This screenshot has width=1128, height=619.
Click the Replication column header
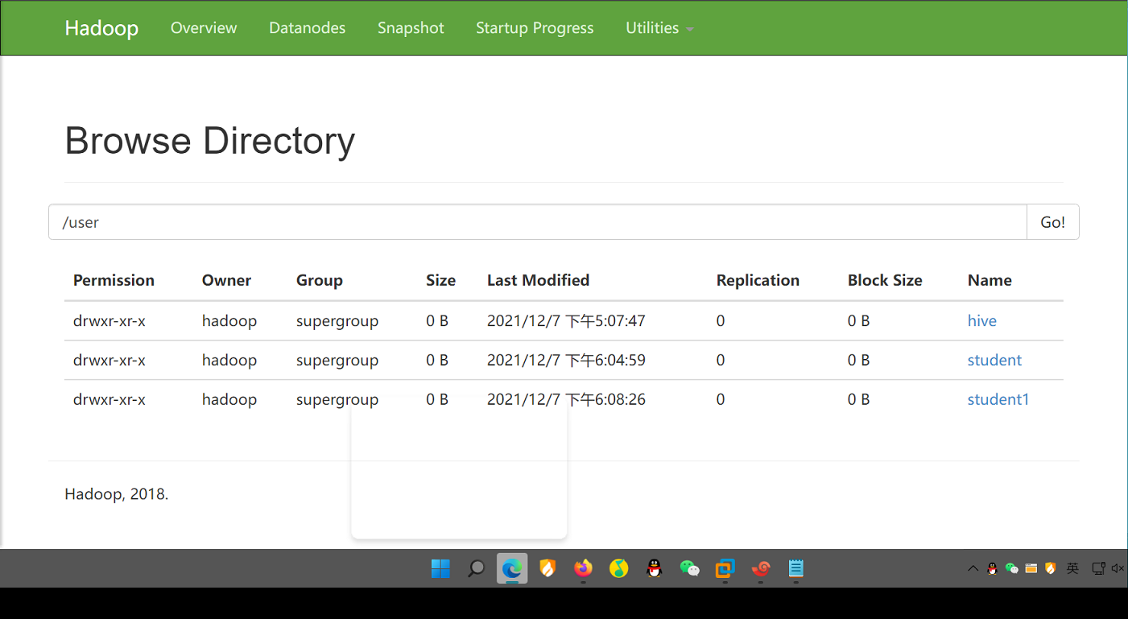pyautogui.click(x=758, y=280)
